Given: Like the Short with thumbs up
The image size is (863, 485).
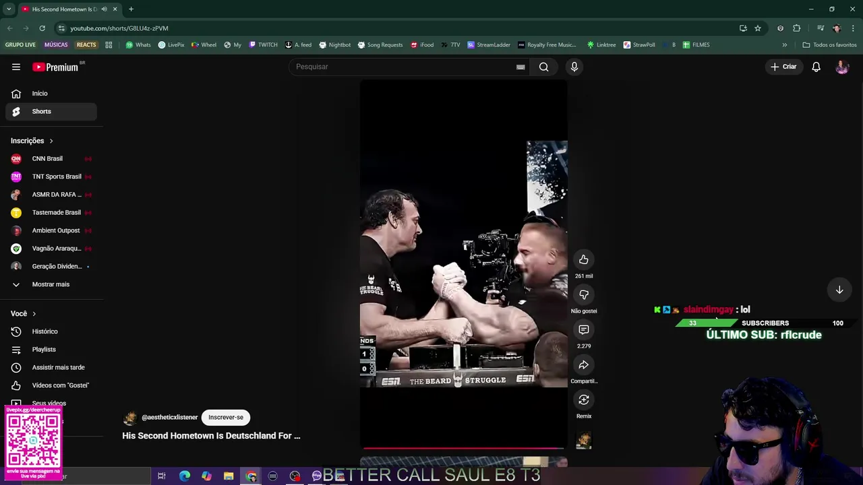Looking at the screenshot, I should tap(584, 259).
